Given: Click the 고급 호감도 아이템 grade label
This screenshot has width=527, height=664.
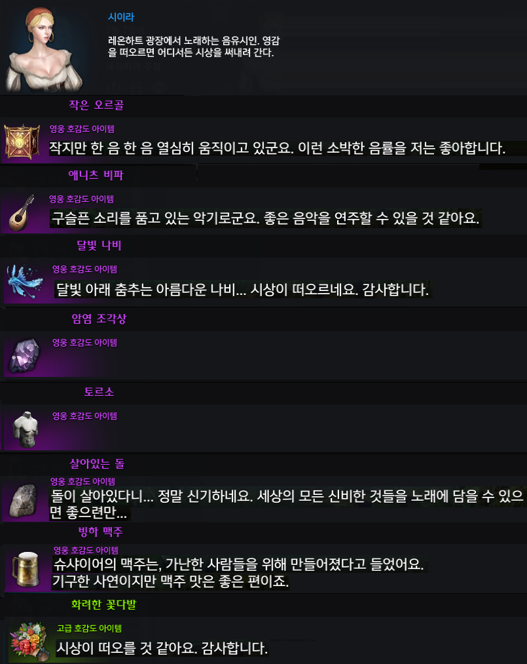Looking at the screenshot, I should [89, 629].
